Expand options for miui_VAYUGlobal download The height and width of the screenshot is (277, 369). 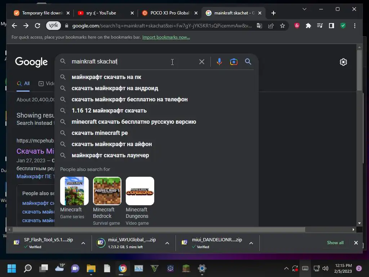tap(167, 243)
